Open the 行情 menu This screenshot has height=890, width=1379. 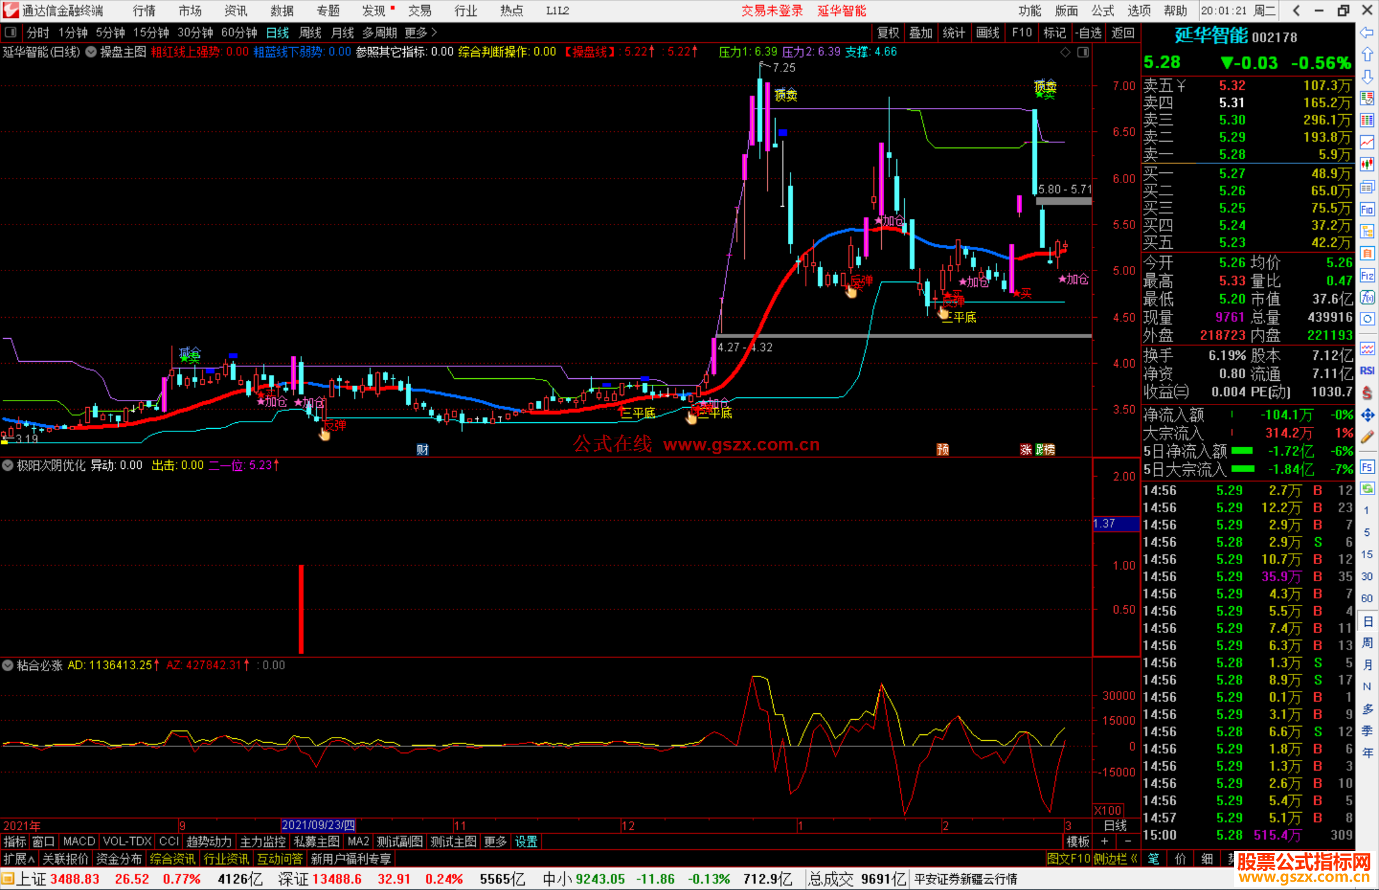click(144, 10)
